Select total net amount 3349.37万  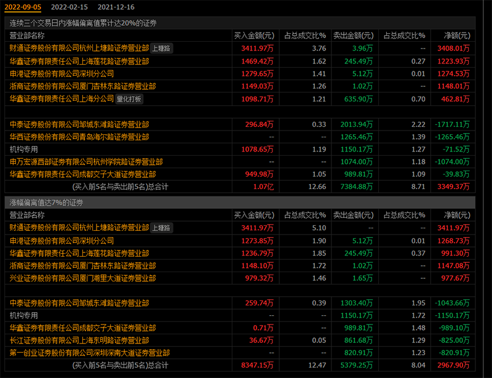[x=453, y=187]
